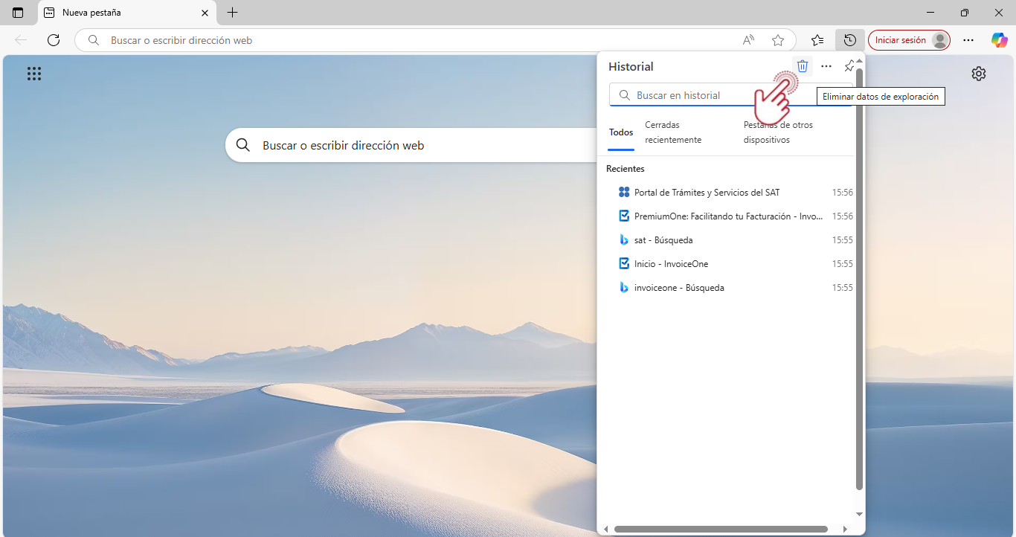Open the History panel more options menu
This screenshot has width=1016, height=537.
tap(826, 66)
